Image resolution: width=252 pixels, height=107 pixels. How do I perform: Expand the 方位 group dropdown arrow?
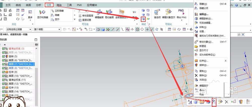coord(33,24)
